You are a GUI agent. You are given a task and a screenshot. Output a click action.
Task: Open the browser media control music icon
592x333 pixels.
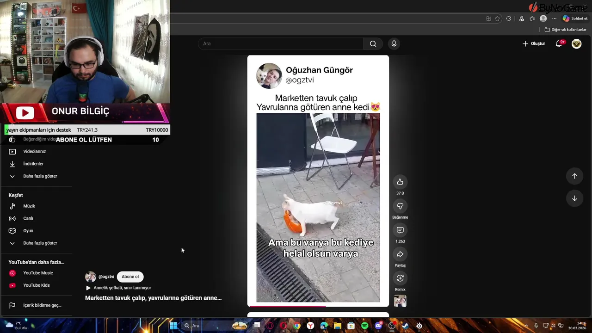tap(521, 18)
